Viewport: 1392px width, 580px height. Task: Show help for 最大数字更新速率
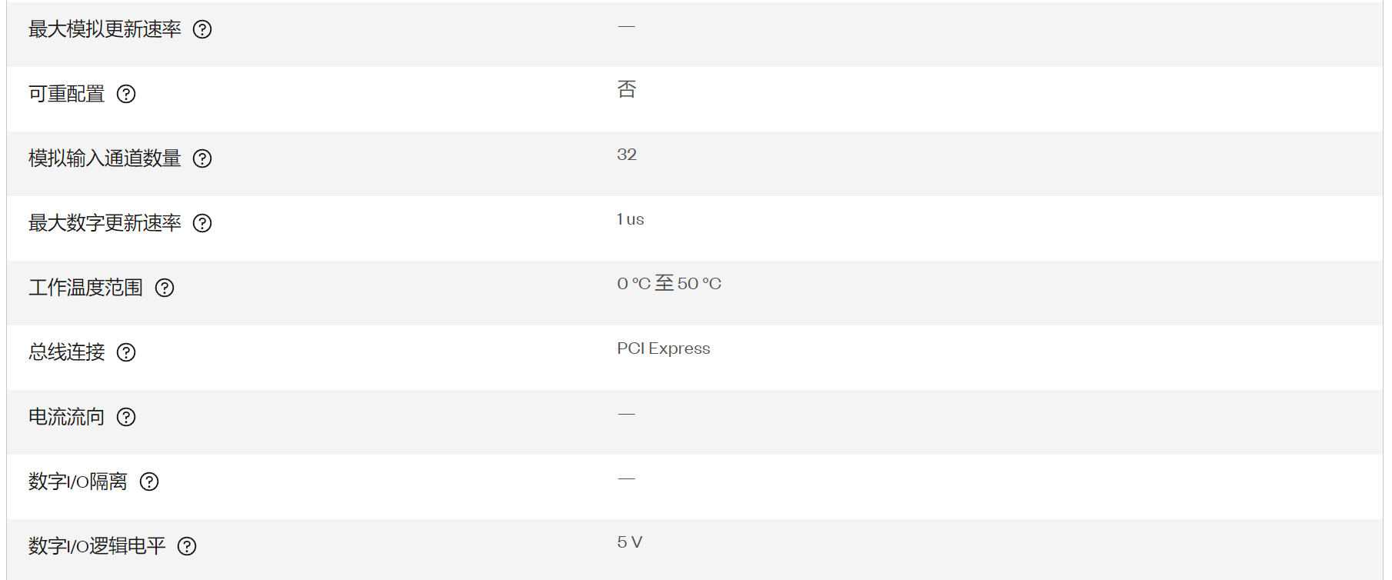202,223
